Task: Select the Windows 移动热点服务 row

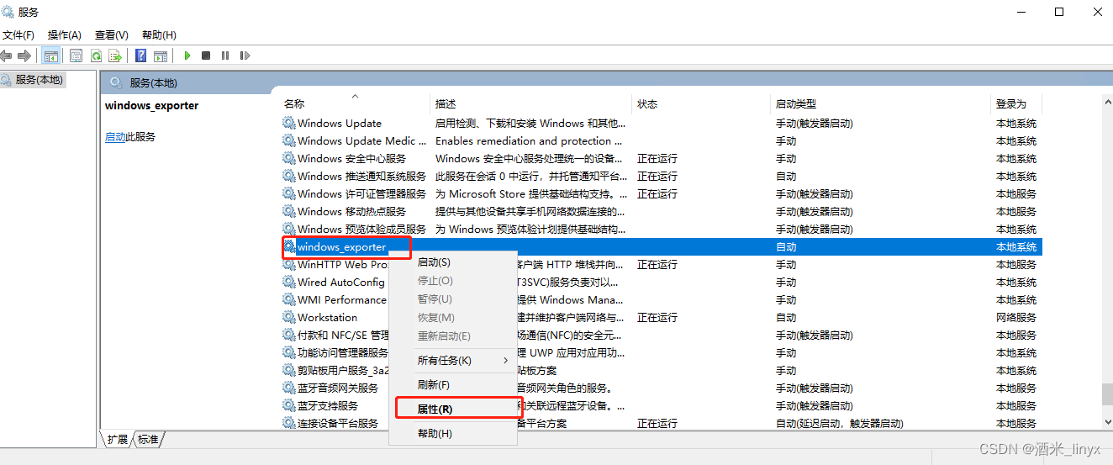Action: tap(662, 211)
